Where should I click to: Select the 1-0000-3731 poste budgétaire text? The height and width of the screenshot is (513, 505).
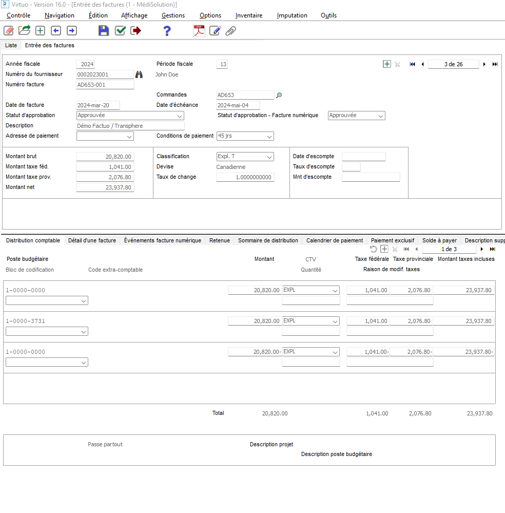[26, 321]
